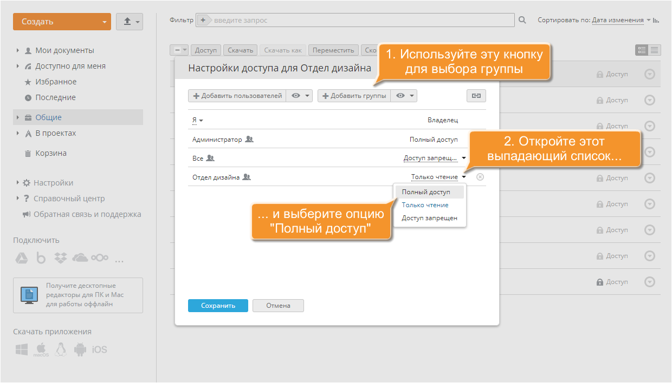
Task: Click the Скачать как toolbar button
Action: pos(283,50)
